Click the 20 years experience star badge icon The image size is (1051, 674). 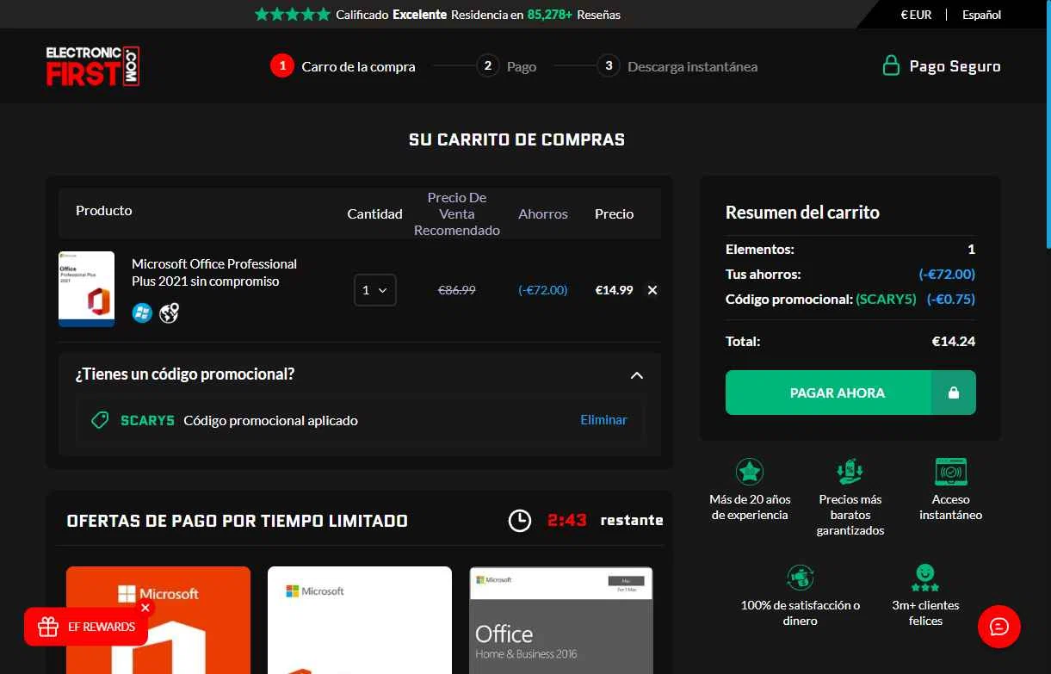[750, 471]
